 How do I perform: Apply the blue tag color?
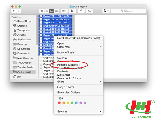pos(76,103)
